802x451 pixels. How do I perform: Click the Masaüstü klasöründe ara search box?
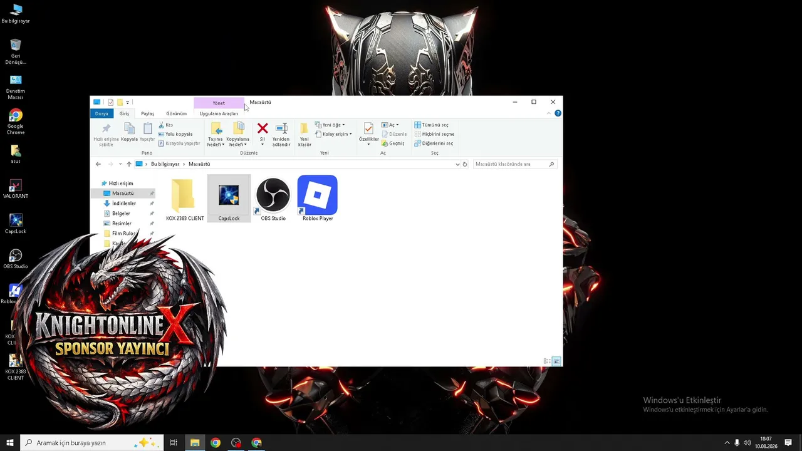pos(514,164)
